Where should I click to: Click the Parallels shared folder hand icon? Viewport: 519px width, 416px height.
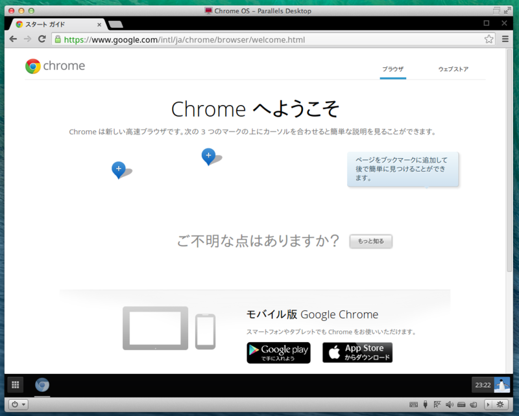pyautogui.click(x=474, y=404)
